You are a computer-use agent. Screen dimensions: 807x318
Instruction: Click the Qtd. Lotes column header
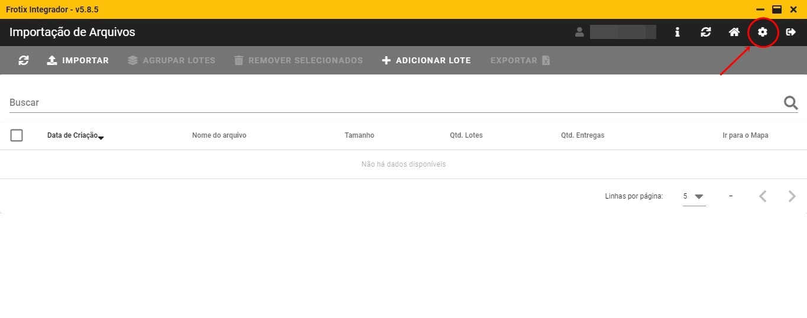pos(466,135)
